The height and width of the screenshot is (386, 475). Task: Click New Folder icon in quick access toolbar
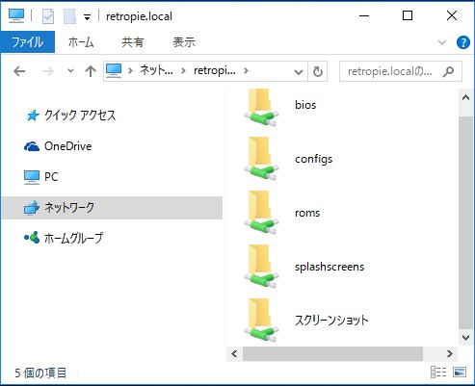(69, 16)
